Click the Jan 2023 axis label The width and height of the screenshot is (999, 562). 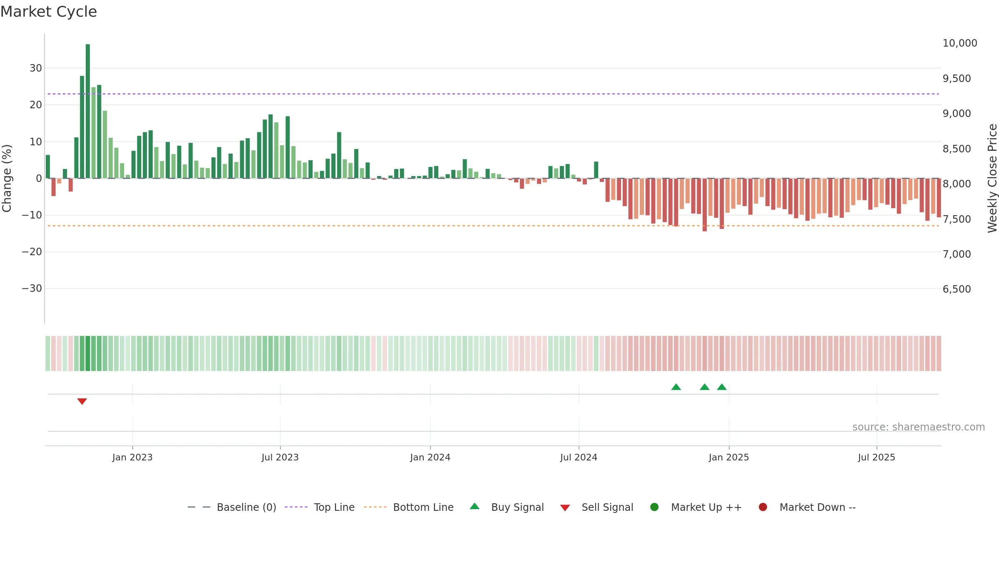[x=132, y=457]
